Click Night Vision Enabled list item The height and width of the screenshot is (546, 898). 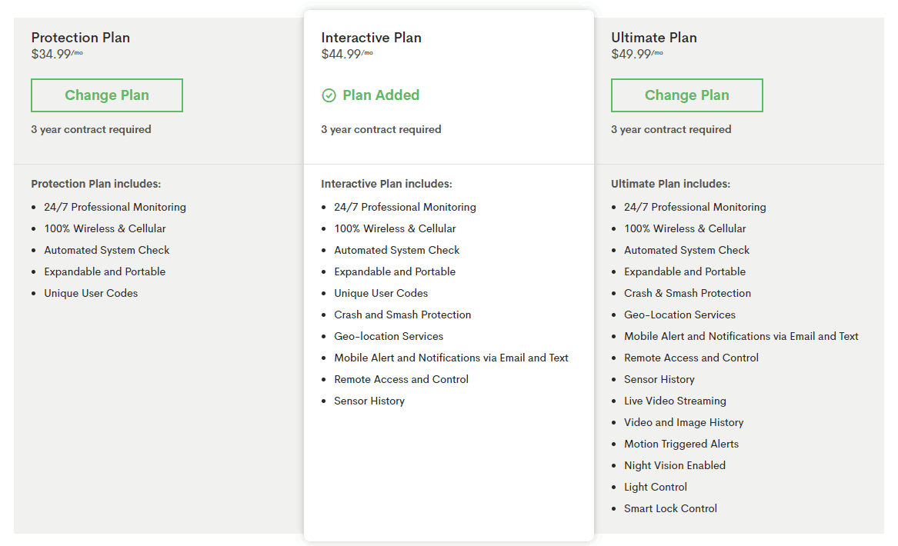674,465
